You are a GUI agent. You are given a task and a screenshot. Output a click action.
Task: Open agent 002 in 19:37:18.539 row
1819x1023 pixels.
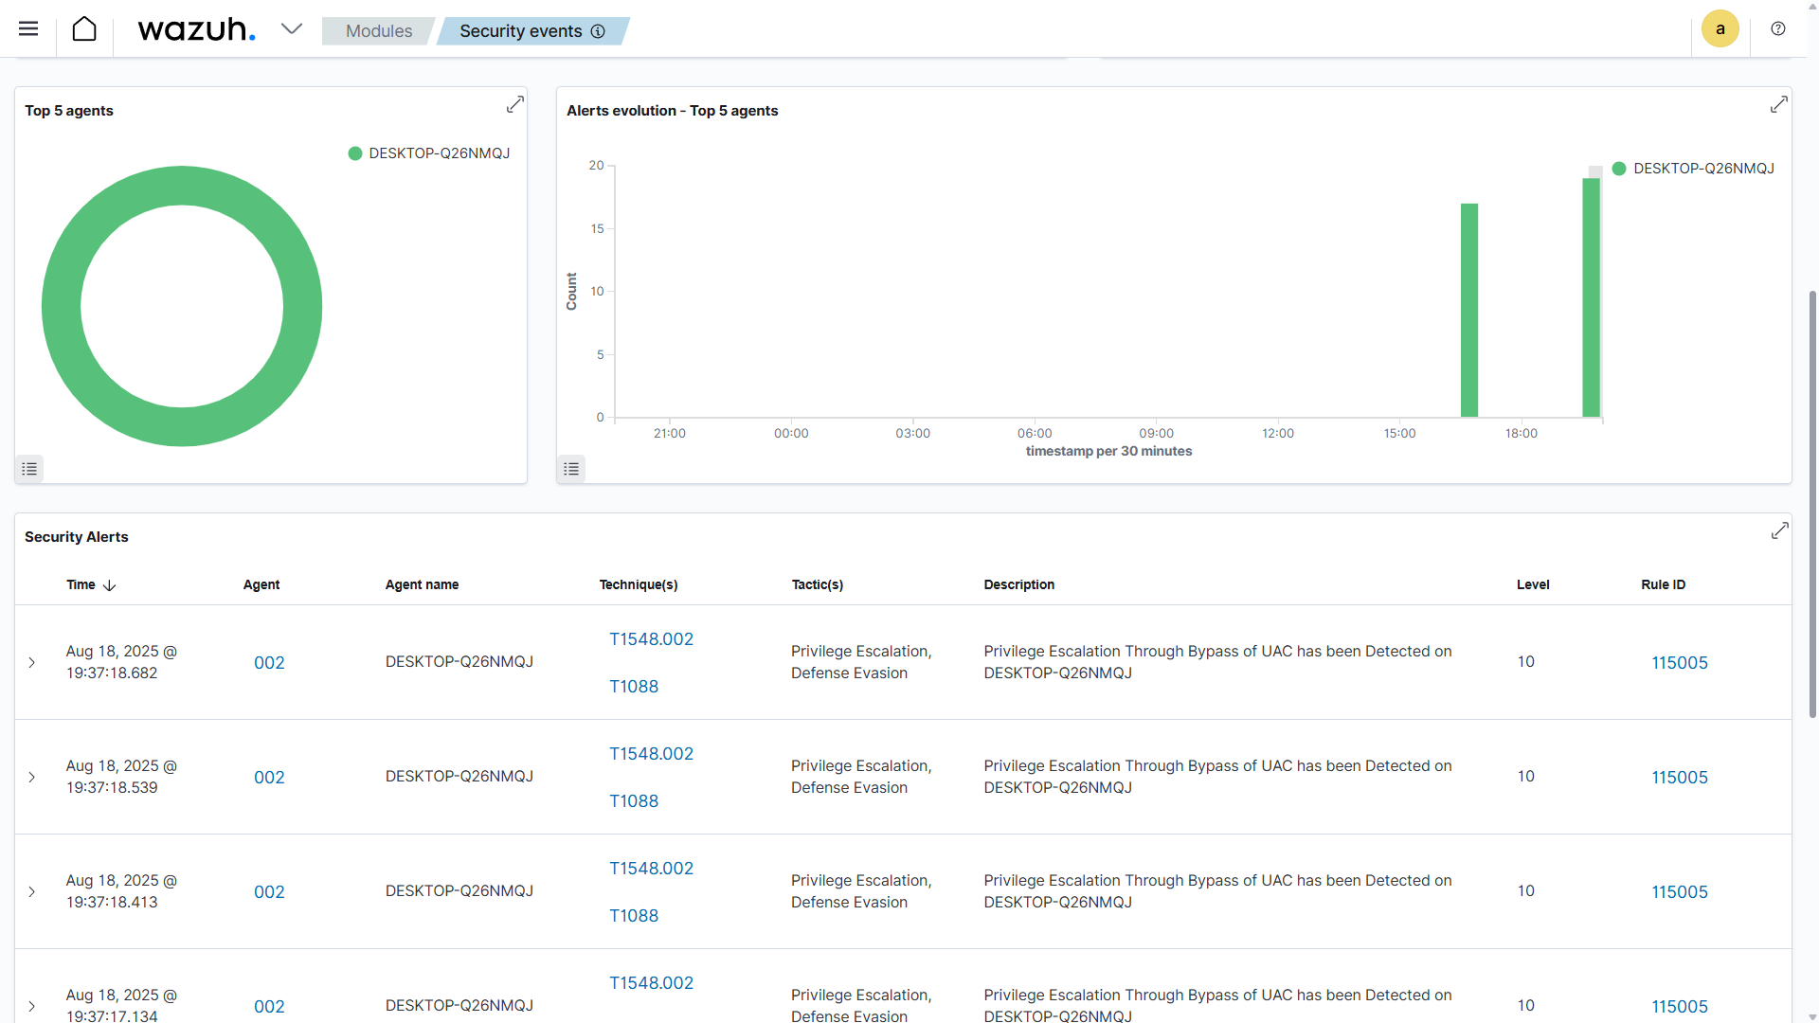[269, 778]
